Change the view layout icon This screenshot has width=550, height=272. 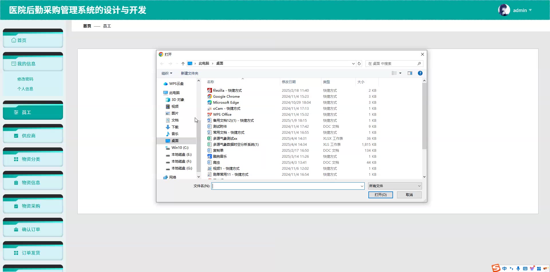click(x=394, y=73)
